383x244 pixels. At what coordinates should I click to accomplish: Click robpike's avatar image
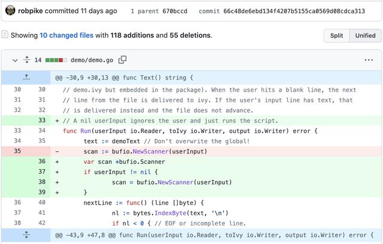(11, 11)
